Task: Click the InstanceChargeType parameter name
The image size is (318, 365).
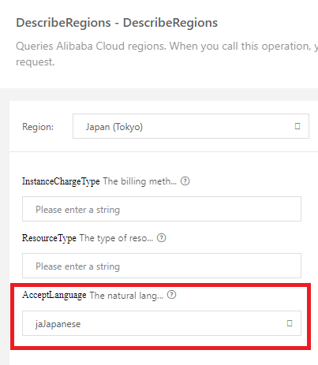Action: 61,181
